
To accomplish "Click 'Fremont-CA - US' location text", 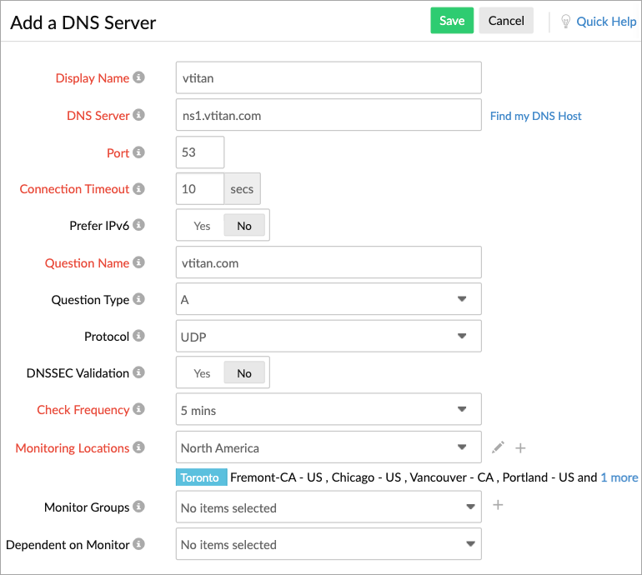I will click(x=276, y=477).
